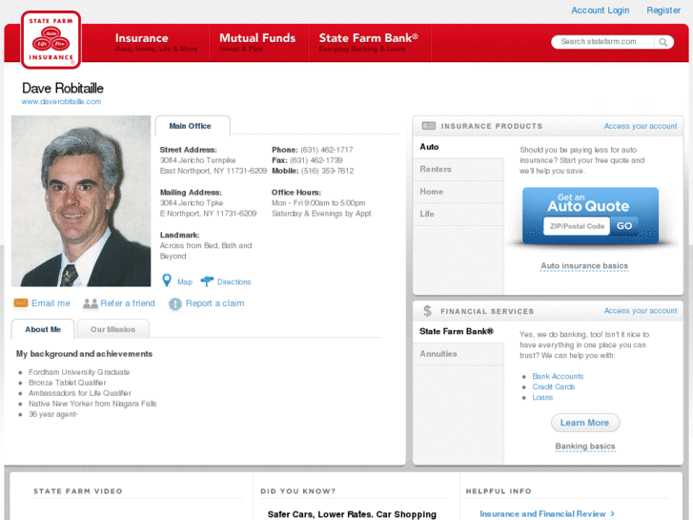Click the Account Login link
Viewport: 693px width, 520px height.
pos(601,10)
